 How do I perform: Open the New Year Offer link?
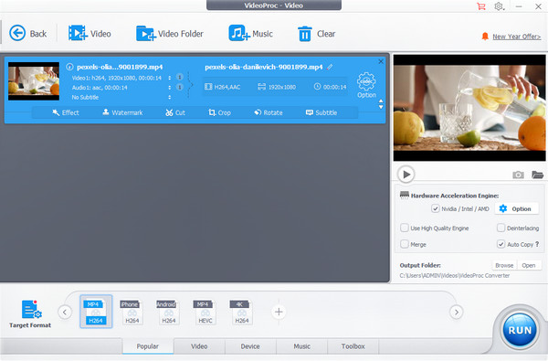pyautogui.click(x=517, y=37)
